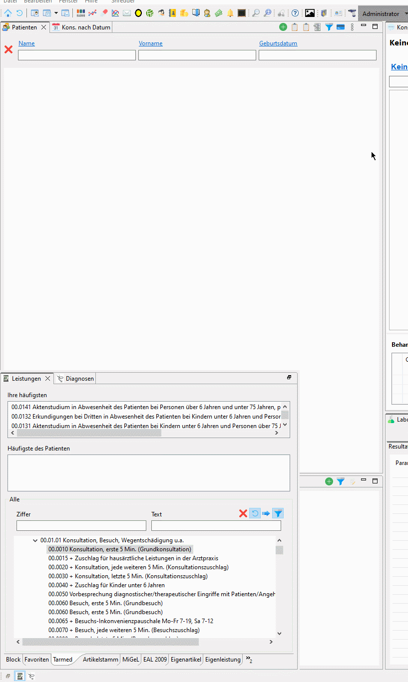
Task: Open the Administrator user dropdown
Action: tap(383, 13)
